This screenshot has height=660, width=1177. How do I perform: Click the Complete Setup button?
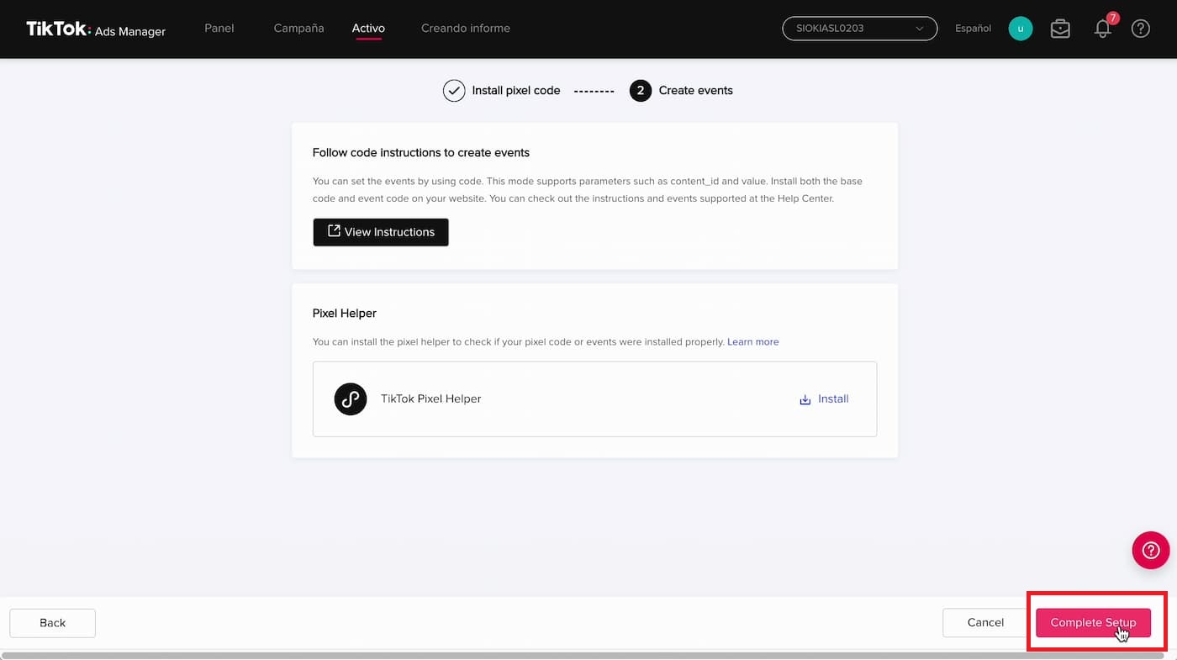point(1093,623)
